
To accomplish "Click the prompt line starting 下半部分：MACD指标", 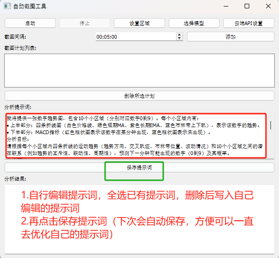I will pyautogui.click(x=109, y=132).
